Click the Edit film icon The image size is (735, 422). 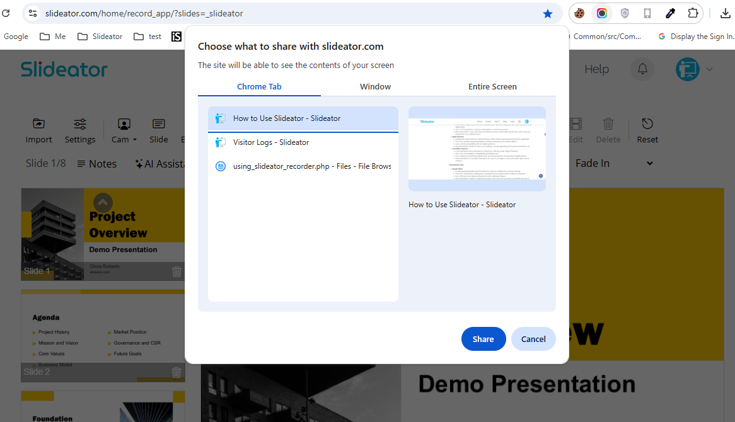coord(576,130)
